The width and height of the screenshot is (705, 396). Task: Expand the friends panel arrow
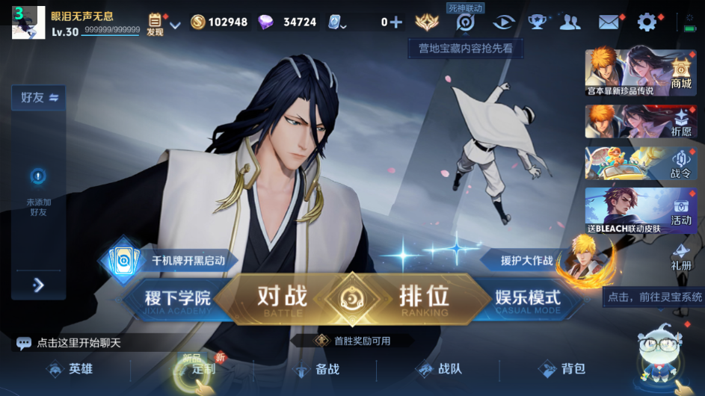click(x=39, y=285)
